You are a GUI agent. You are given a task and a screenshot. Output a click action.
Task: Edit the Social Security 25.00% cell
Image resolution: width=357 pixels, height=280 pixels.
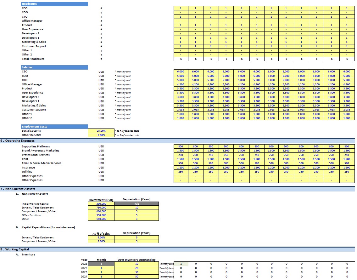tap(101, 131)
